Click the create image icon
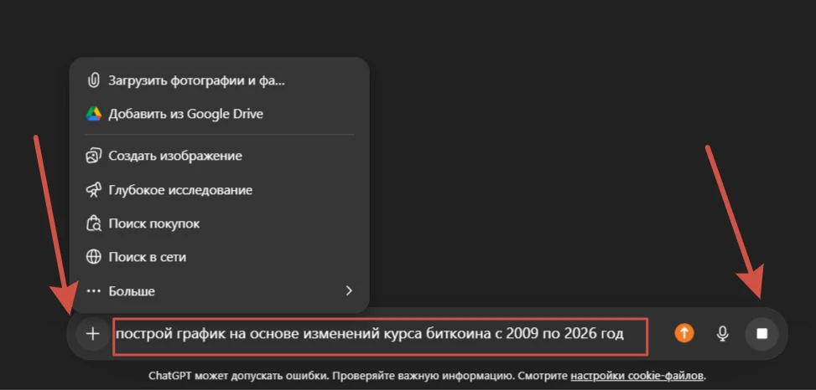 93,156
